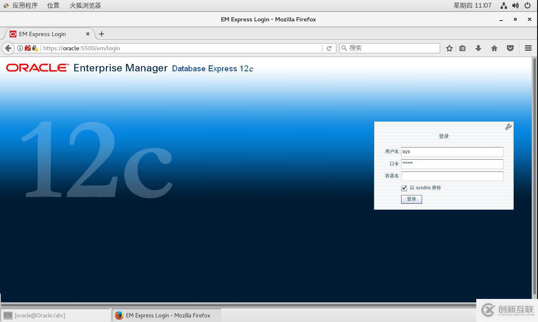538x322 pixels.
Task: Go back with the Firefox back arrow
Action: 8,48
